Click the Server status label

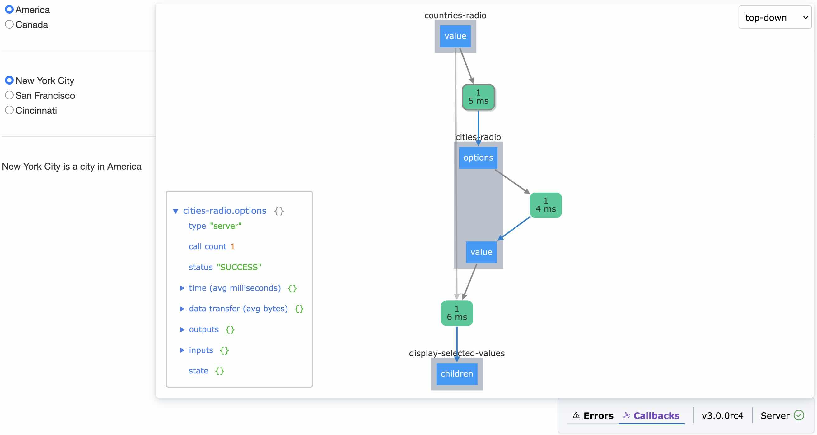point(775,415)
